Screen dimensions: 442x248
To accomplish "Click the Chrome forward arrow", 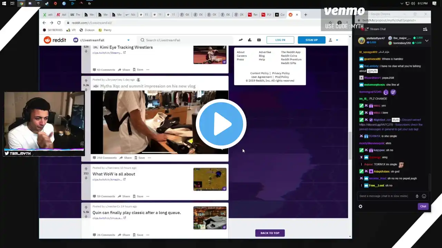I will tap(51, 23).
